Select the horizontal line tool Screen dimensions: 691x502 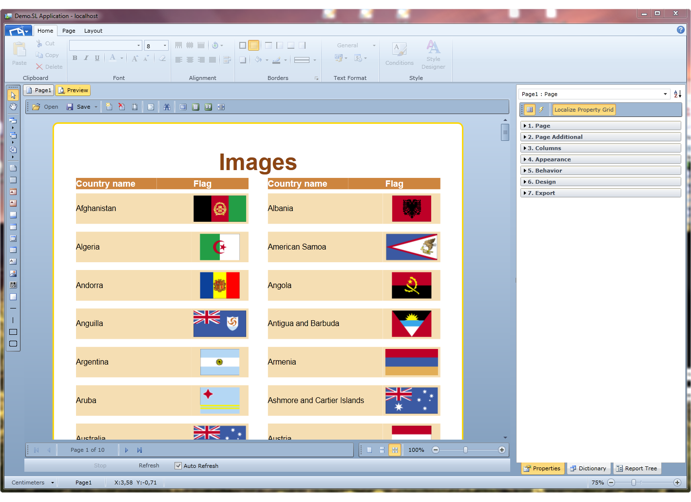13,309
